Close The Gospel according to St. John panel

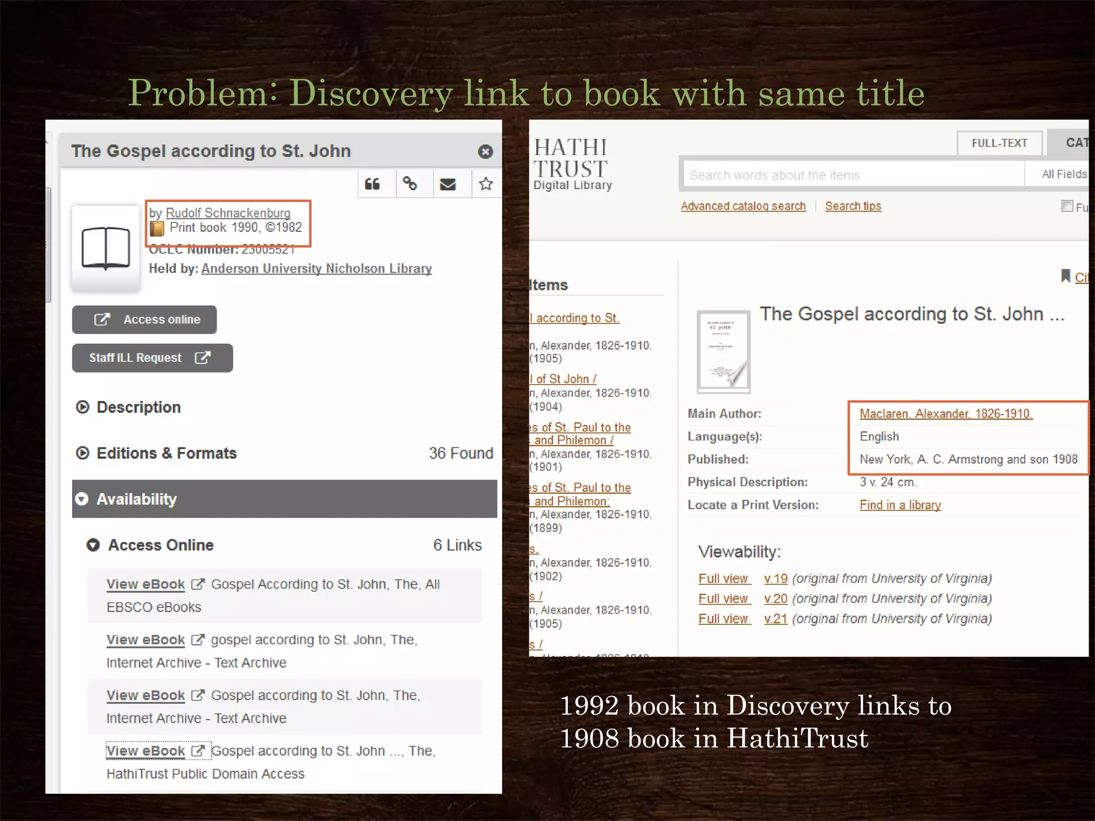(x=485, y=152)
